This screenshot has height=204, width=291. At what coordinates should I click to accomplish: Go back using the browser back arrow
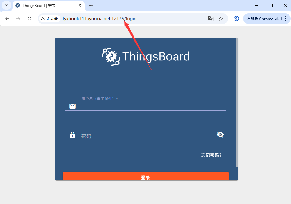[7, 19]
